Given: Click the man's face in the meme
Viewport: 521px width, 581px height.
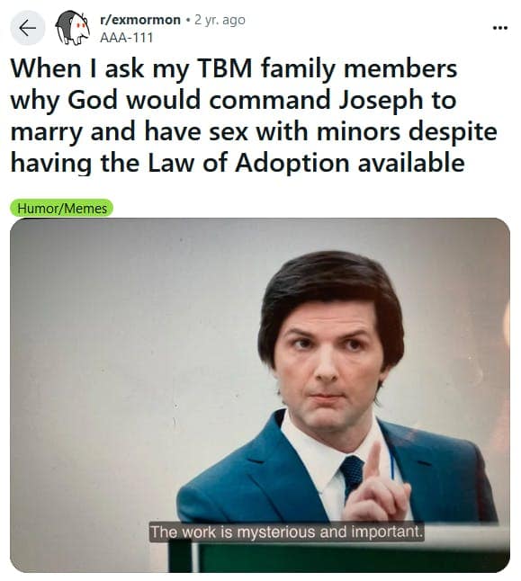Looking at the screenshot, I should pyautogui.click(x=328, y=367).
